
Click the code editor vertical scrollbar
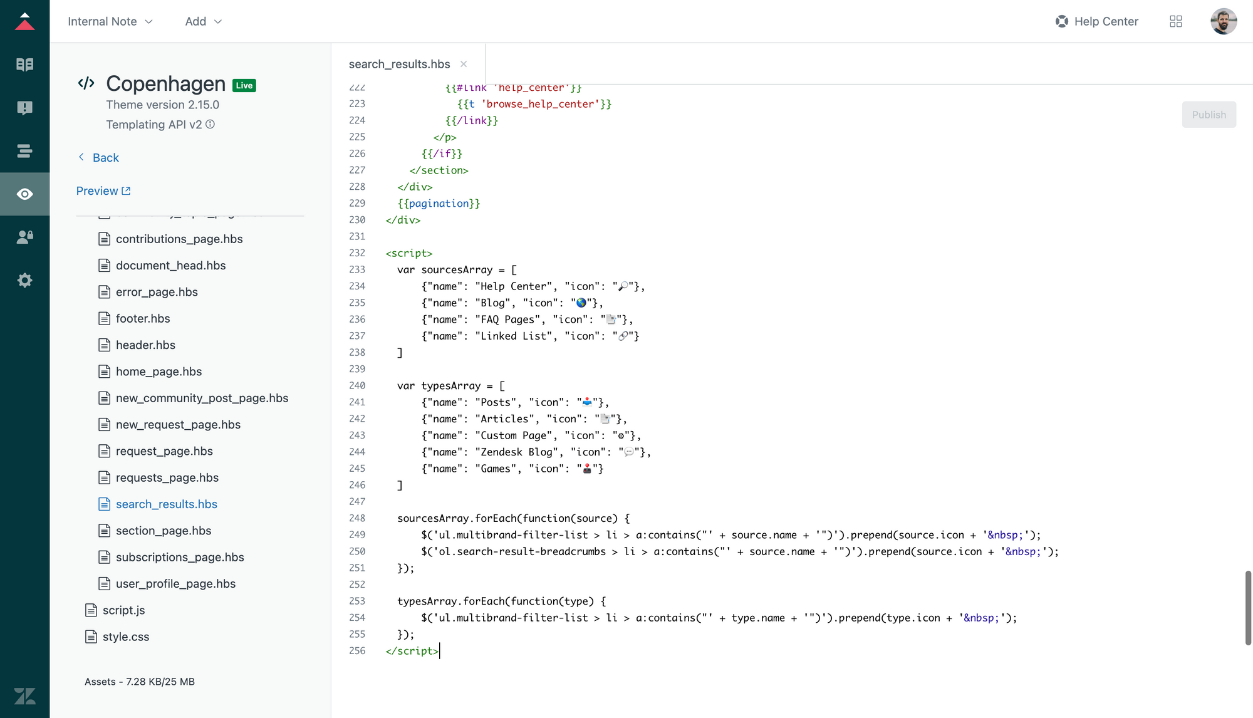(x=1247, y=606)
